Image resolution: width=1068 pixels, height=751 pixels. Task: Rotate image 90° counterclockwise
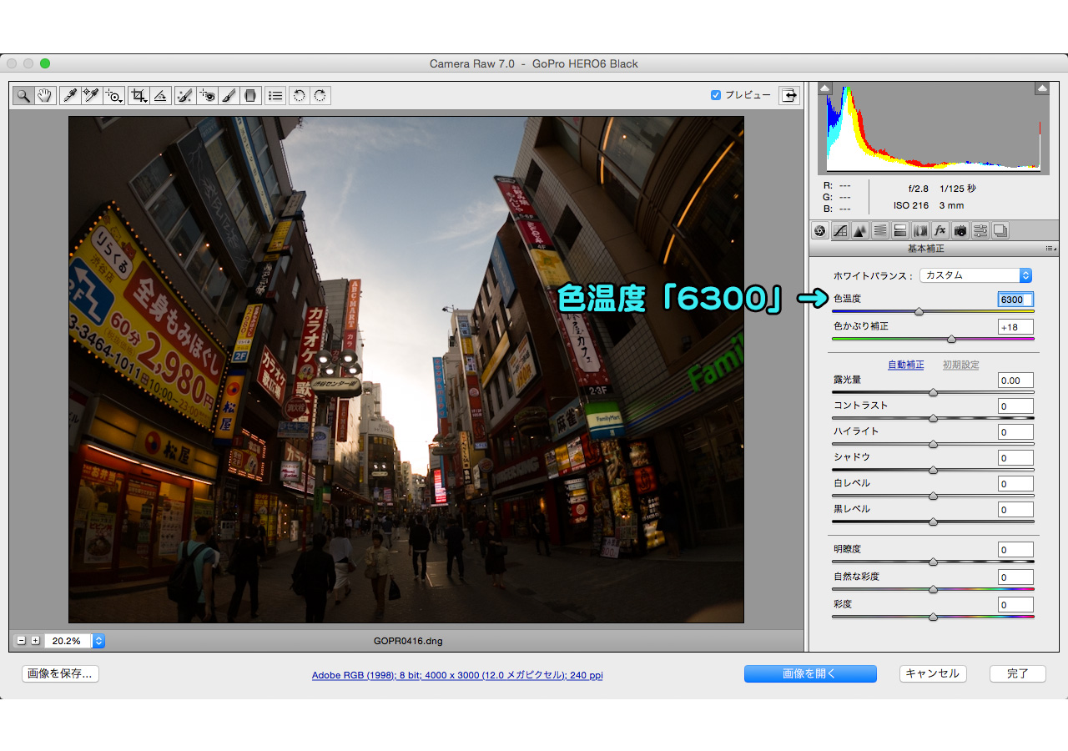click(299, 95)
